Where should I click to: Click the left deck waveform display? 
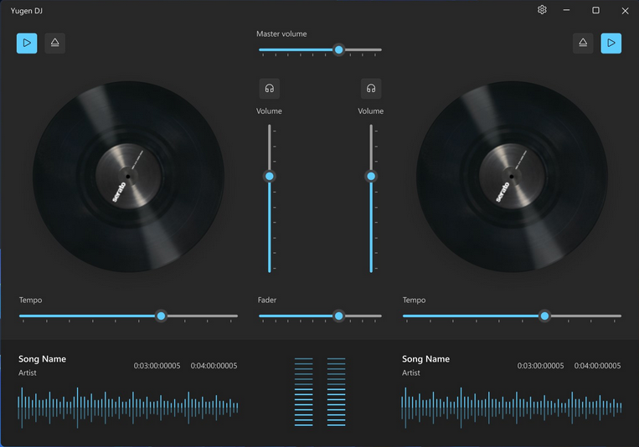pos(128,408)
